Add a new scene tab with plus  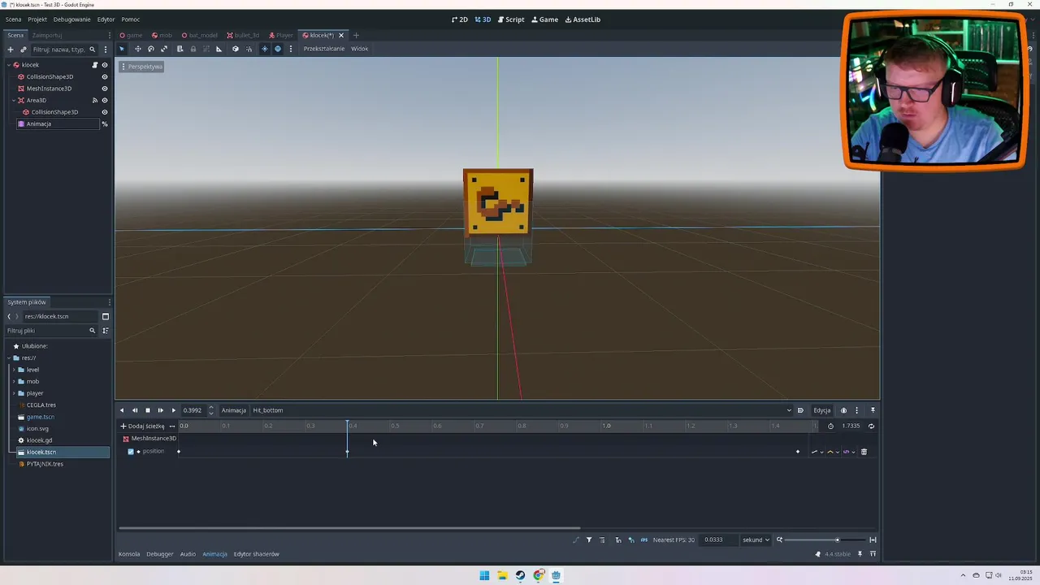pyautogui.click(x=356, y=35)
